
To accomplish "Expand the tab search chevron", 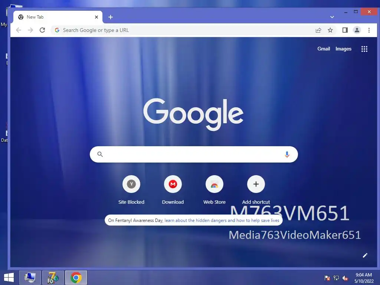I will [332, 17].
